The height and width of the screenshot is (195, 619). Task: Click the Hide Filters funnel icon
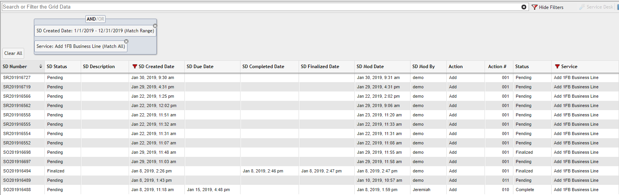pos(534,7)
